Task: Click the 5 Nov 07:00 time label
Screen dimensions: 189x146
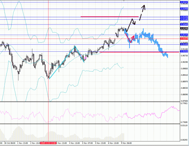Action: pyautogui.click(x=87, y=143)
